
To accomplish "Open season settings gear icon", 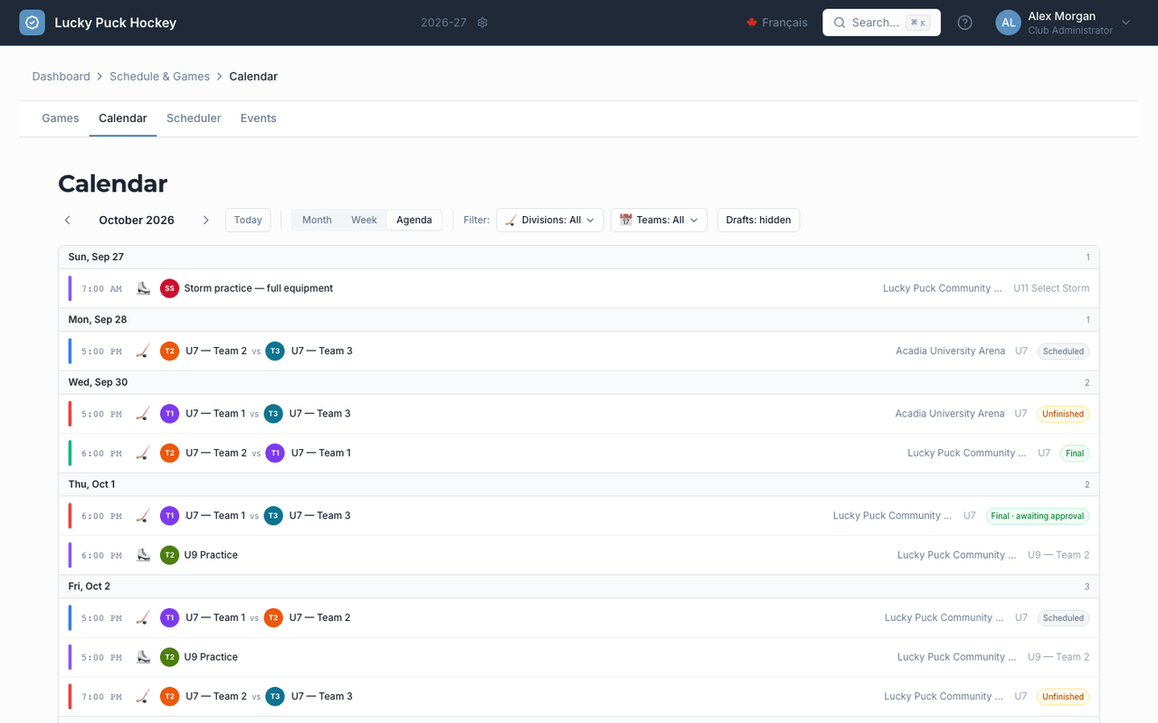I will [x=482, y=23].
